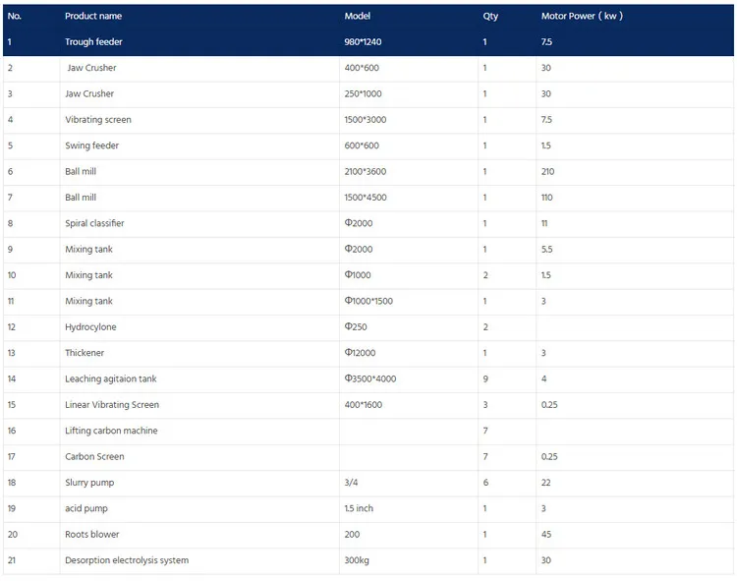Screen dimensions: 737x581
Task: Select the 'Hydrocylone' product entry
Action: pos(91,327)
